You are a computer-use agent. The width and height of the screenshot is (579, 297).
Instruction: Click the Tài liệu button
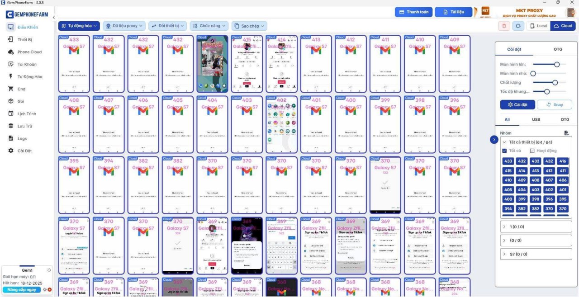coord(453,12)
